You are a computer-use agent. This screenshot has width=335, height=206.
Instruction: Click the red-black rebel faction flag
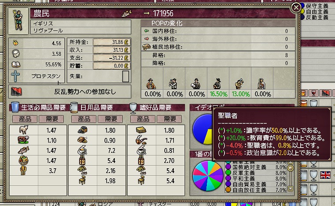(x=16, y=92)
